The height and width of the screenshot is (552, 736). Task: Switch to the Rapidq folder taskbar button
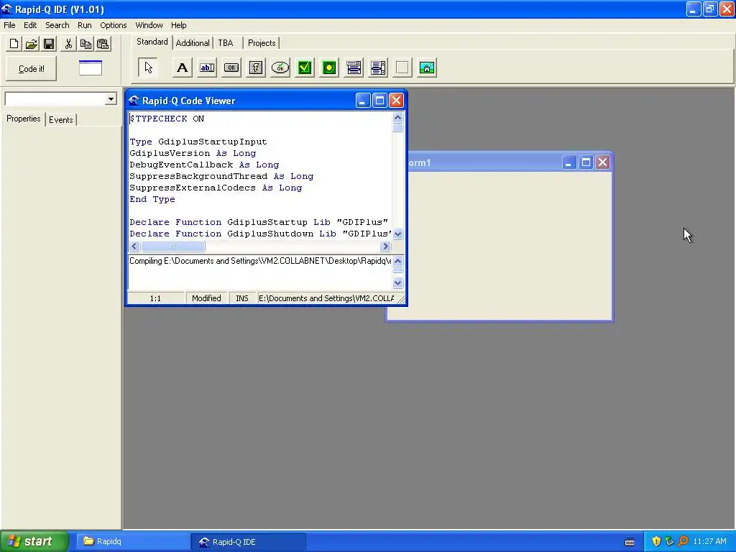(x=132, y=542)
